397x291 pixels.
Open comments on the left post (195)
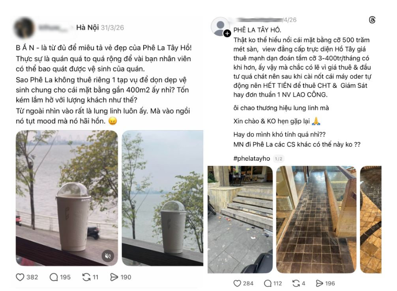coord(54,277)
